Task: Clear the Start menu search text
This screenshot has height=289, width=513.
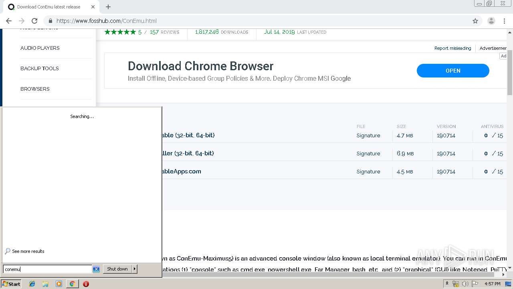Action: coord(96,269)
